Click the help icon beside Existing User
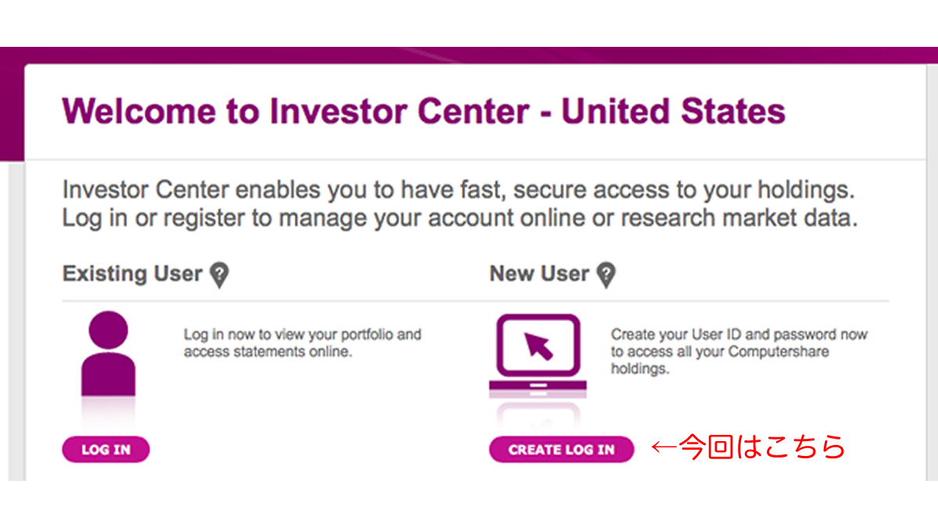This screenshot has width=938, height=527. 220,275
